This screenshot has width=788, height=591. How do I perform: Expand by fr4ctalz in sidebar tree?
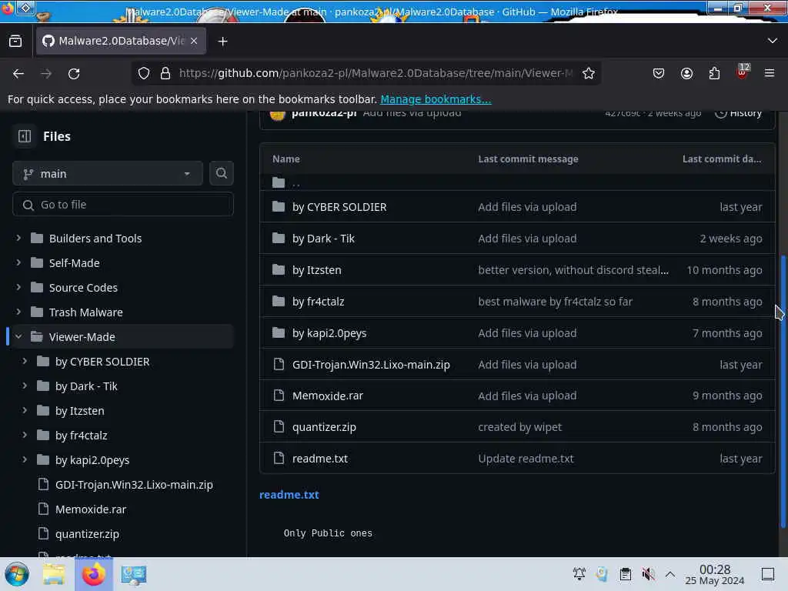pyautogui.click(x=25, y=435)
